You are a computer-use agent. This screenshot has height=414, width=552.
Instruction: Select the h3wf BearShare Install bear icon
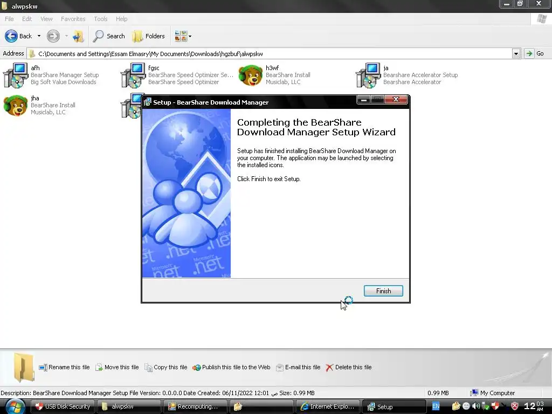(251, 75)
